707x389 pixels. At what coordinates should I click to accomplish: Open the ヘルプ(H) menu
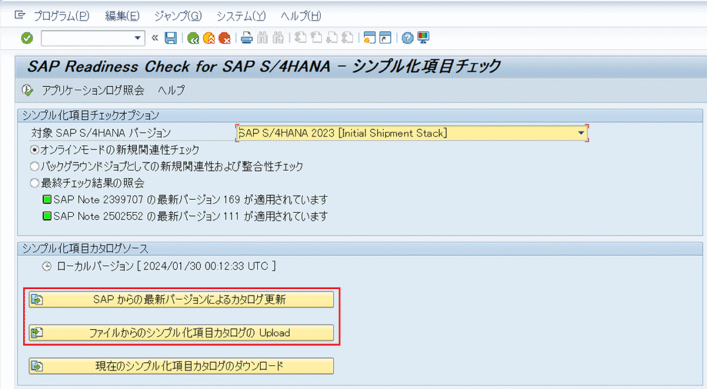301,17
